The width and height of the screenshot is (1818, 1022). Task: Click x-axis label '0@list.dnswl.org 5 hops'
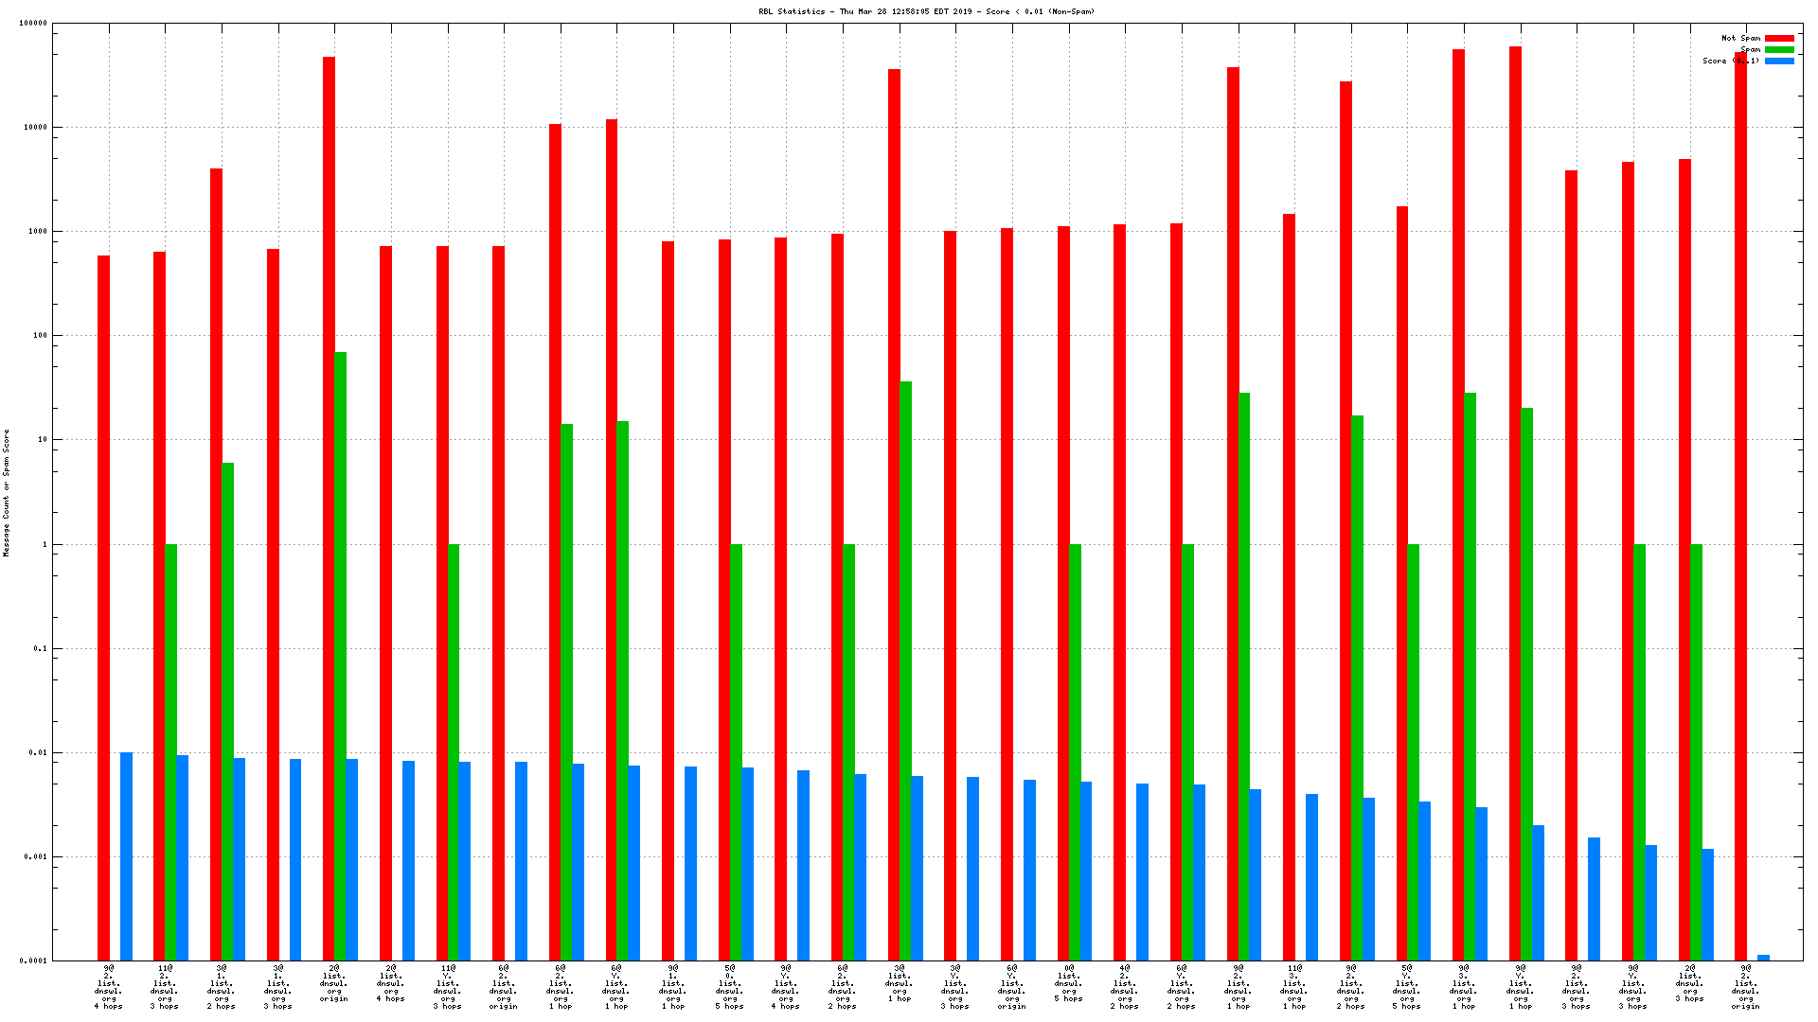pos(1069,984)
